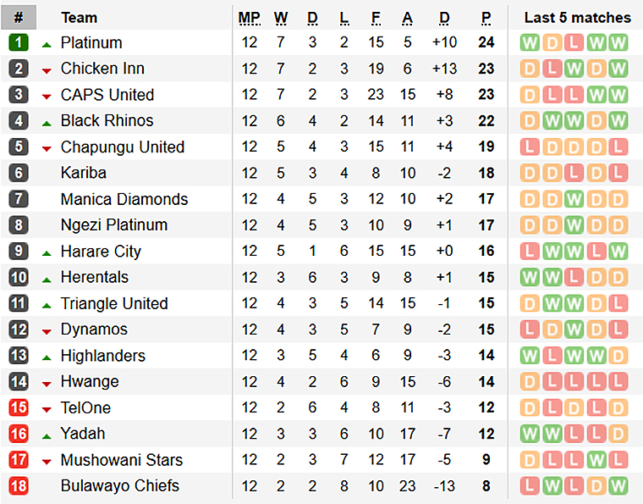
Task: Click Chicken Inn's red down arrow
Action: point(47,71)
